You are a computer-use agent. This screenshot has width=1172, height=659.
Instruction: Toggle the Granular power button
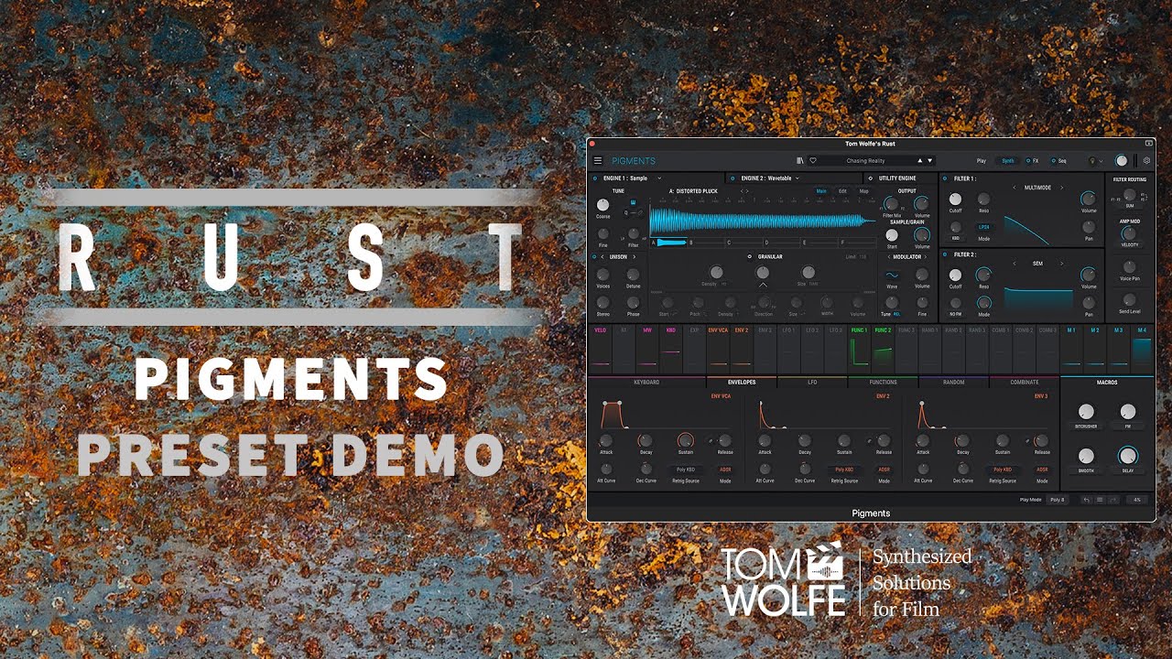749,257
